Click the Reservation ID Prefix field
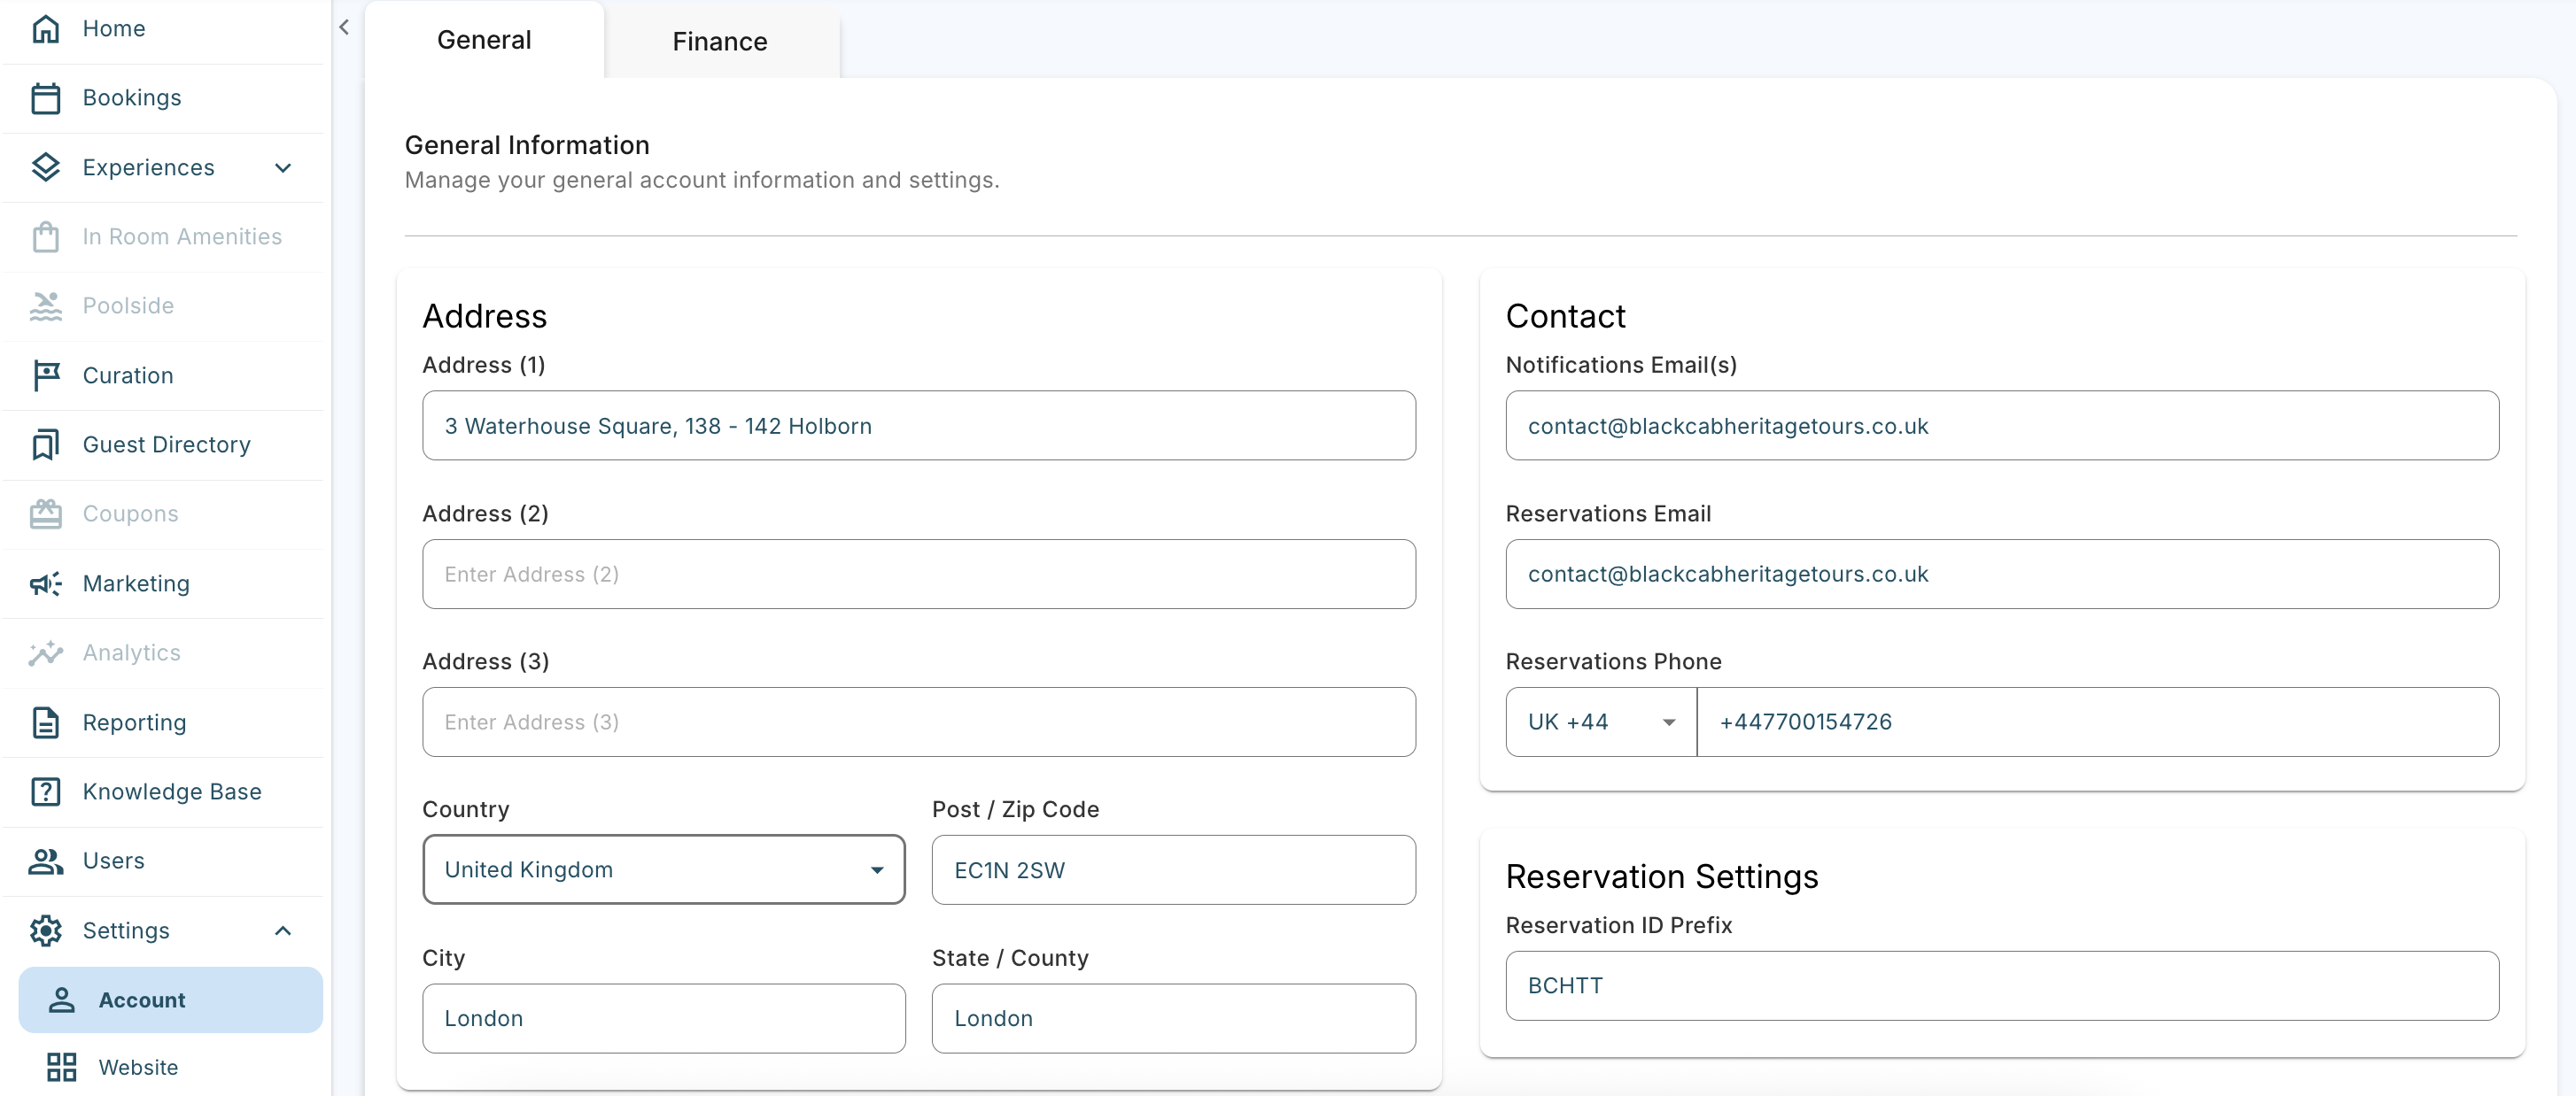The image size is (2576, 1096). (2001, 986)
